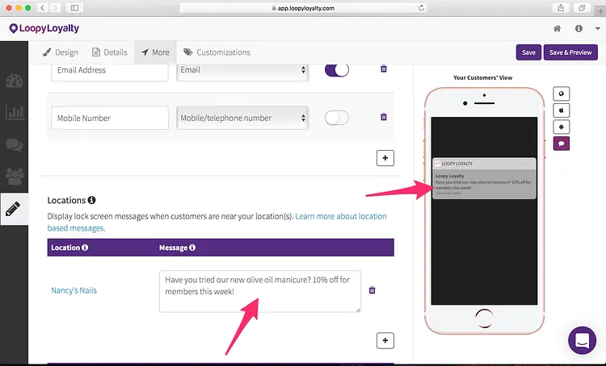Click the info icon in top header

[x=579, y=28]
